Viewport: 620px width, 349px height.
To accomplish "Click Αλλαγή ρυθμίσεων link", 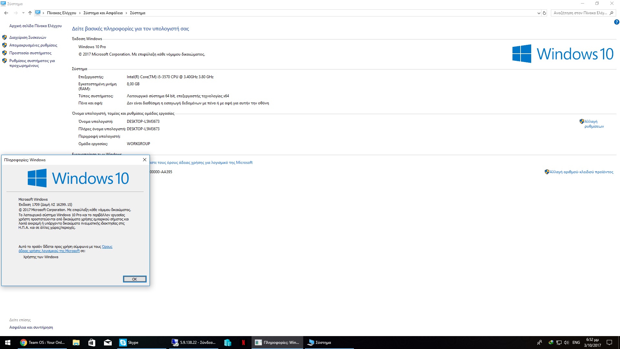I will pyautogui.click(x=594, y=124).
